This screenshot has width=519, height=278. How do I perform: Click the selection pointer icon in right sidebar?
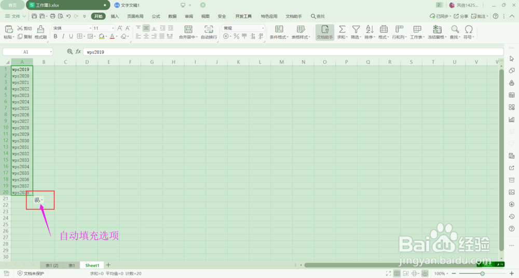pyautogui.click(x=511, y=58)
